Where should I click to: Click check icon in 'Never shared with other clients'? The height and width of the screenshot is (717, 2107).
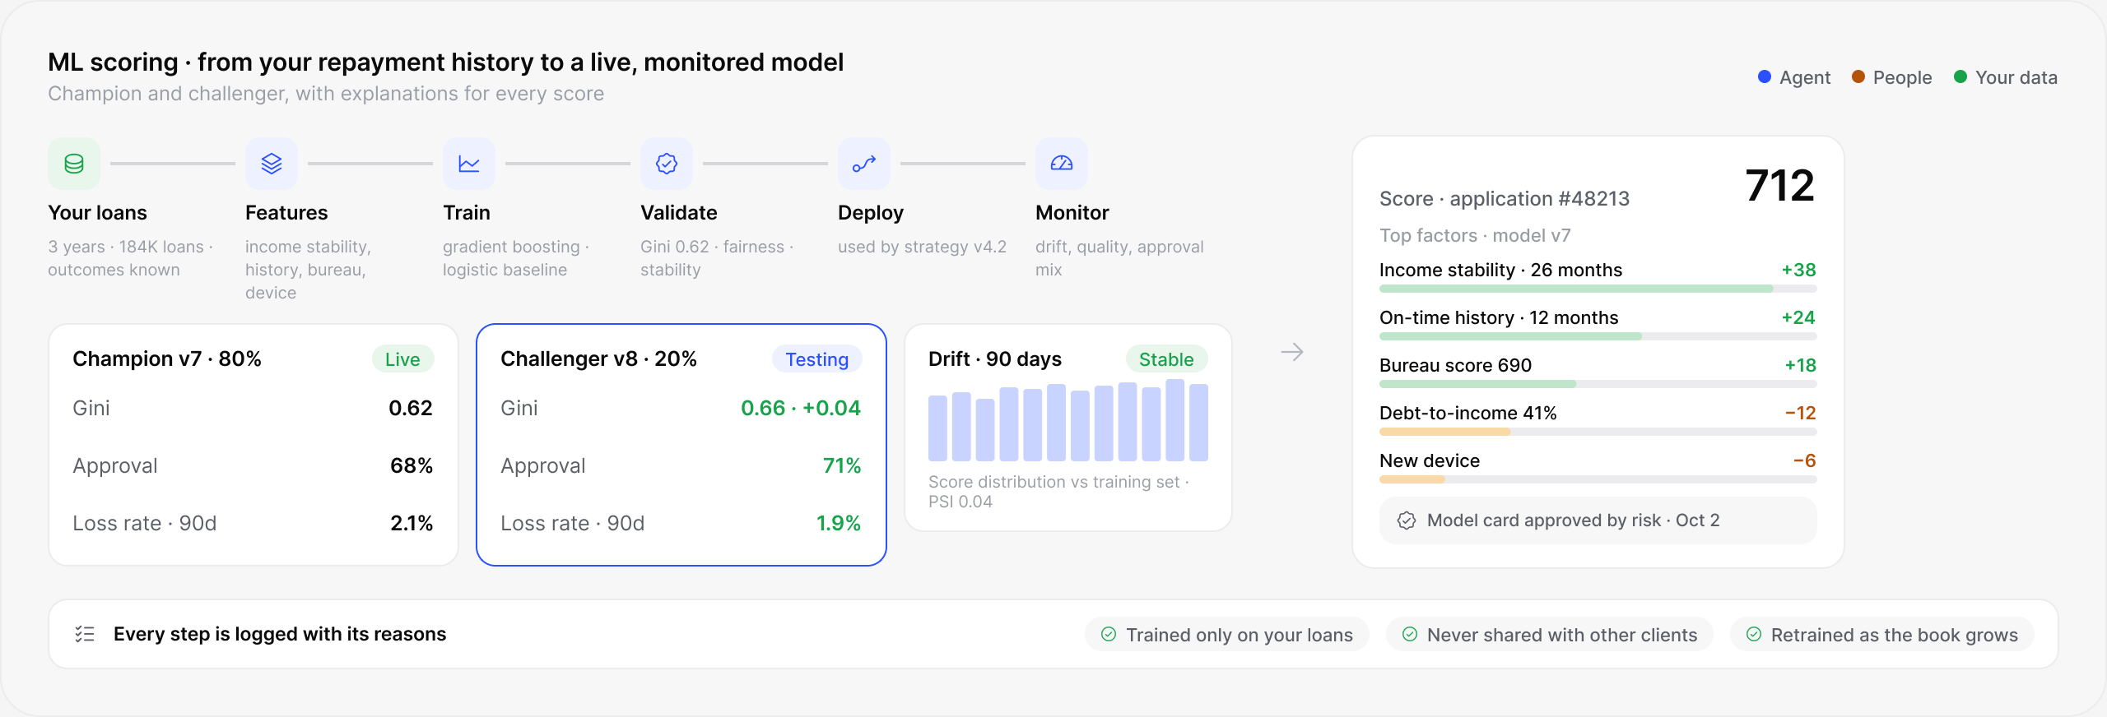point(1410,634)
